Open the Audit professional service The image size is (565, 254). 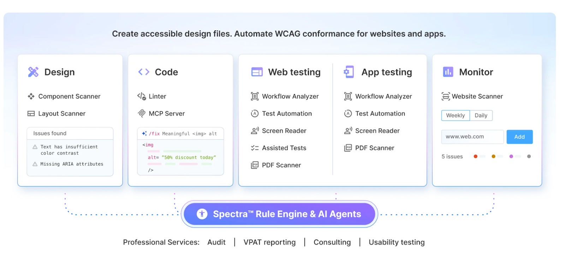pos(216,242)
